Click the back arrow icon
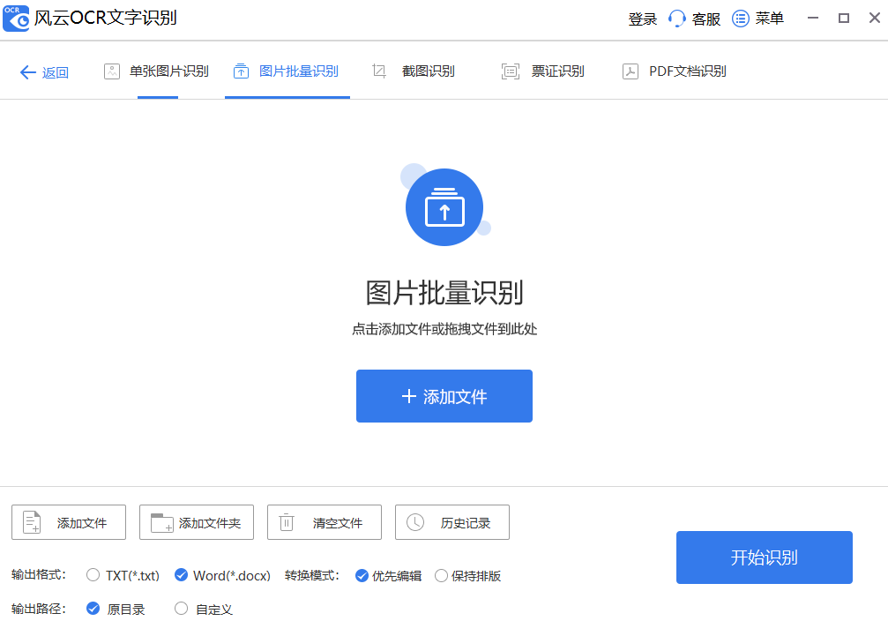 tap(27, 72)
